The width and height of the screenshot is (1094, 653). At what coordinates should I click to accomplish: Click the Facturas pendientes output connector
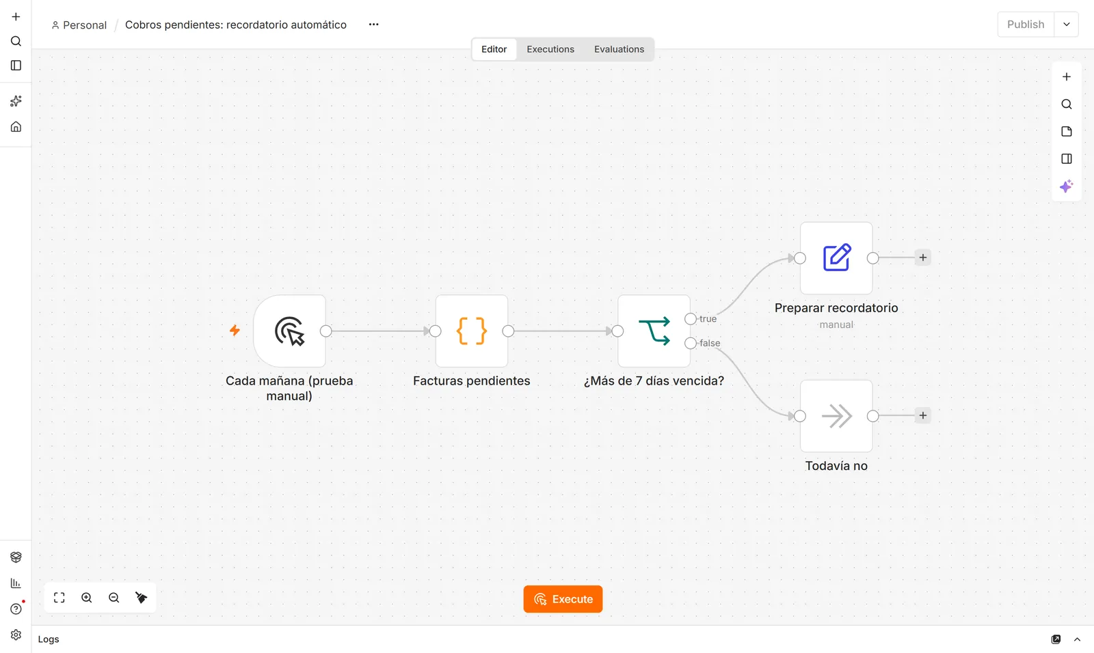(508, 331)
